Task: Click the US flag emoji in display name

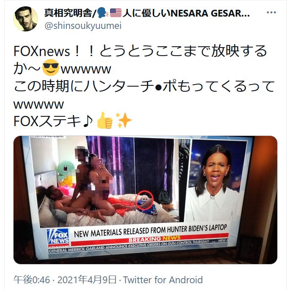Action: (x=116, y=13)
